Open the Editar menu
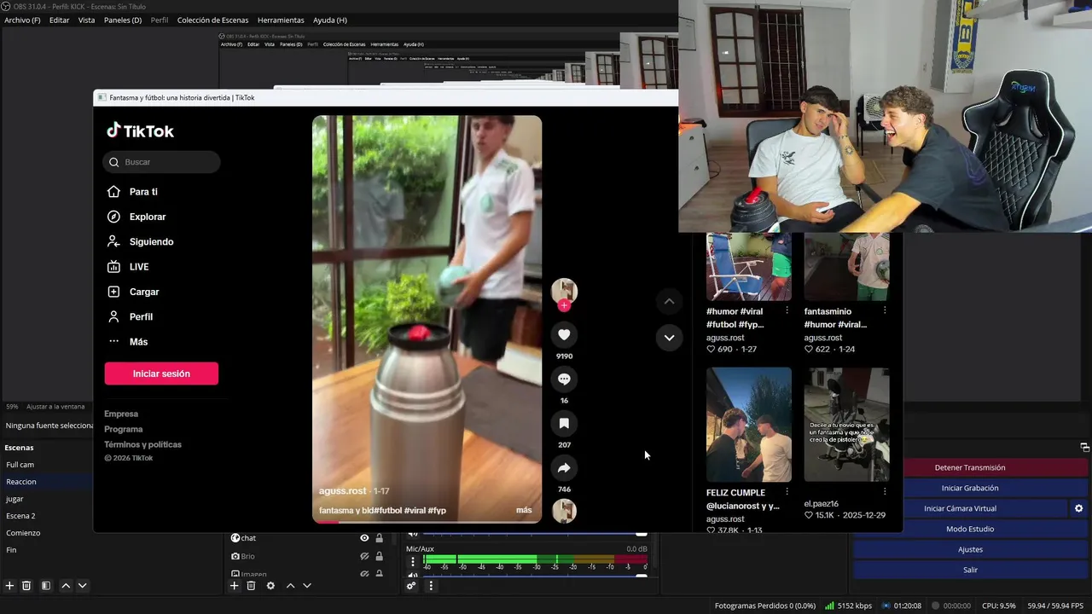The height and width of the screenshot is (614, 1092). pyautogui.click(x=59, y=20)
